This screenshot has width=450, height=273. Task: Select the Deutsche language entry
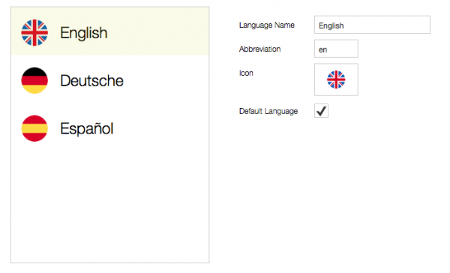pyautogui.click(x=110, y=80)
